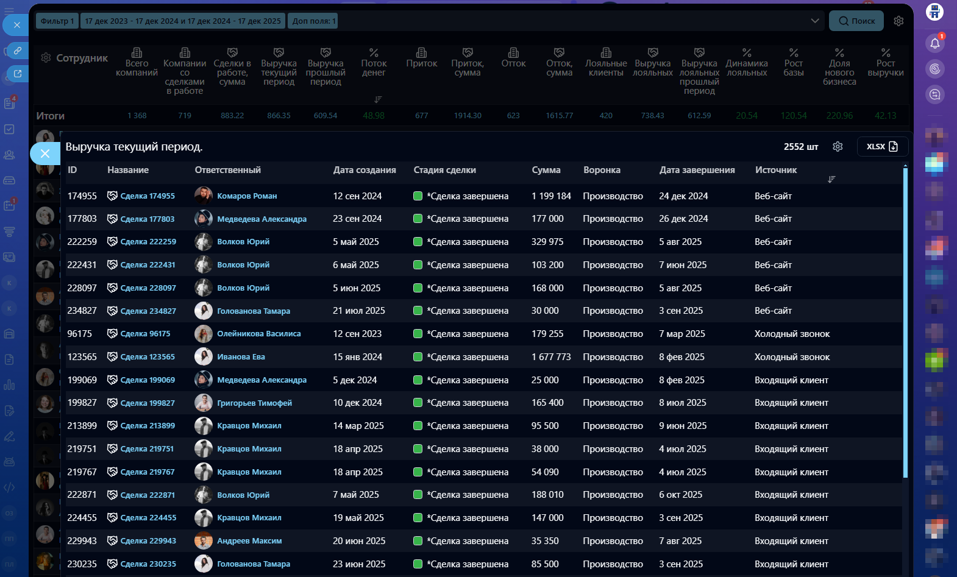This screenshot has height=577, width=957.
Task: Select the Сумма column header
Action: point(546,170)
